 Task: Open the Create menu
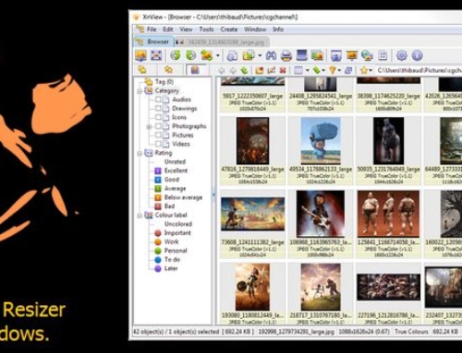coord(229,29)
